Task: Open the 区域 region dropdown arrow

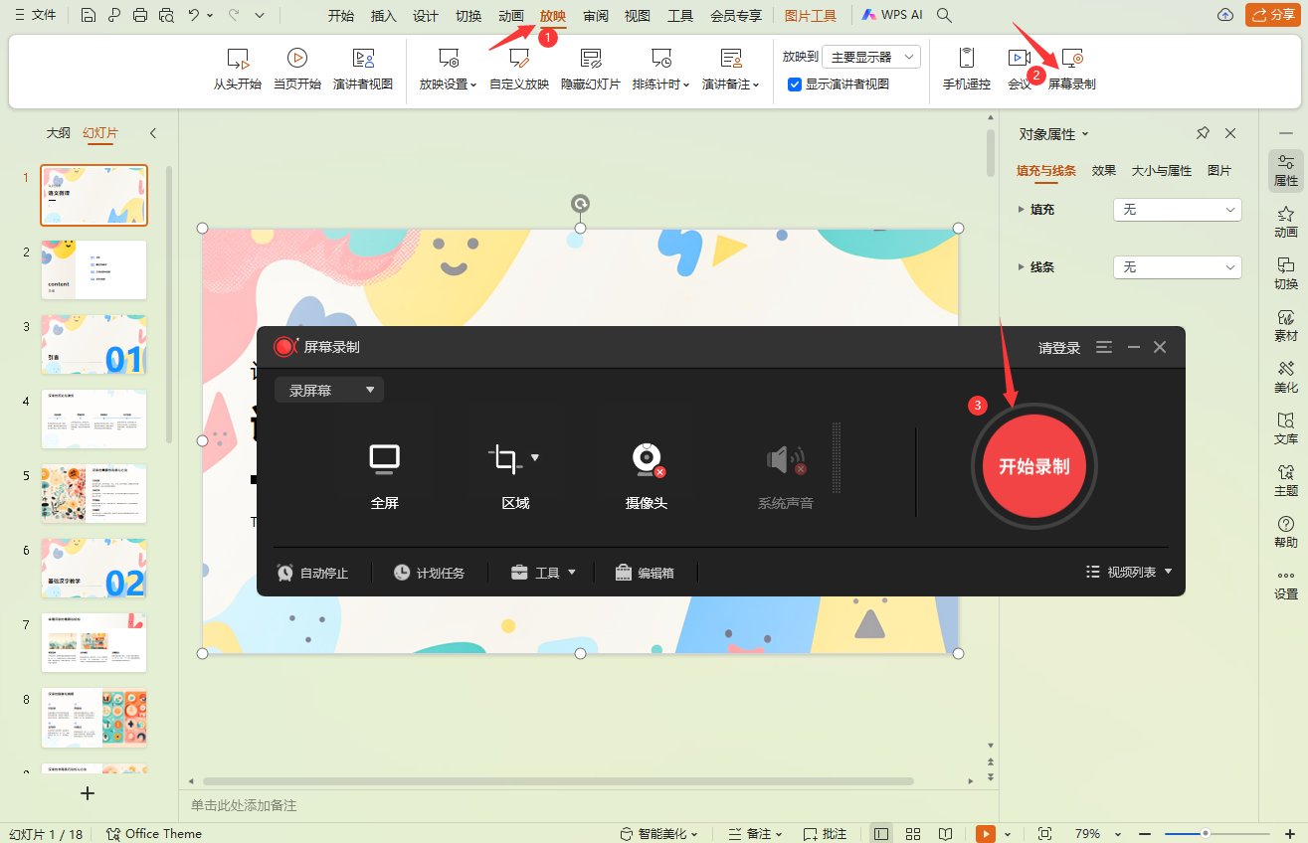Action: [x=535, y=457]
